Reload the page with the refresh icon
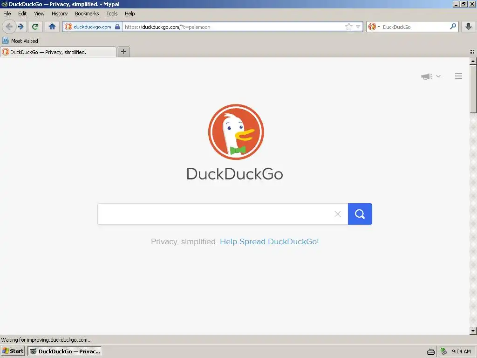 coord(35,27)
